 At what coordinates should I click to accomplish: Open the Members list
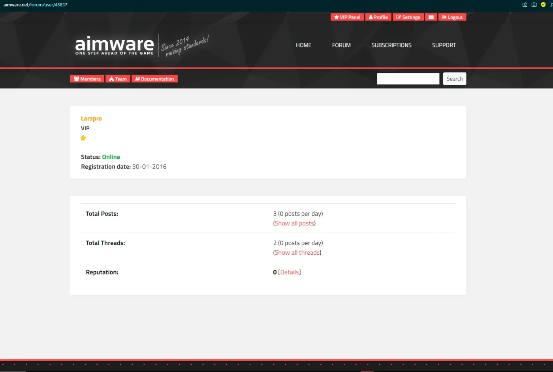tap(87, 79)
